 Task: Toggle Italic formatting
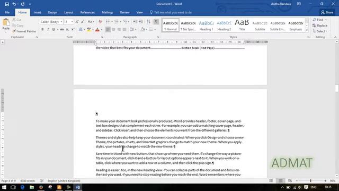coord(48,30)
